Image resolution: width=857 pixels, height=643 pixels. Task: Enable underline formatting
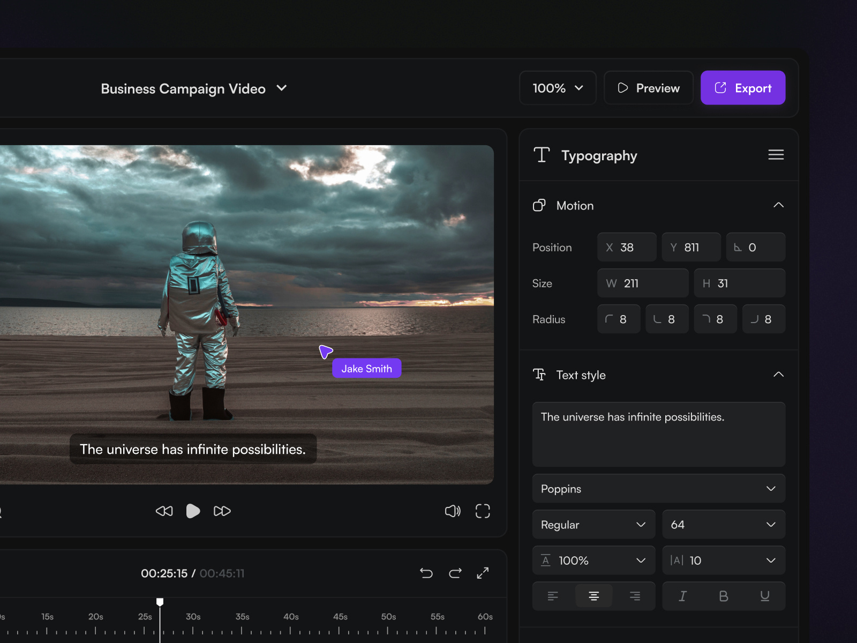[x=765, y=596]
